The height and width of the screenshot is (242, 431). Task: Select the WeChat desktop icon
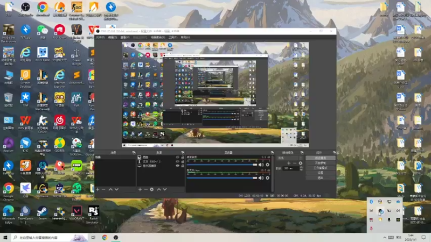(43, 32)
